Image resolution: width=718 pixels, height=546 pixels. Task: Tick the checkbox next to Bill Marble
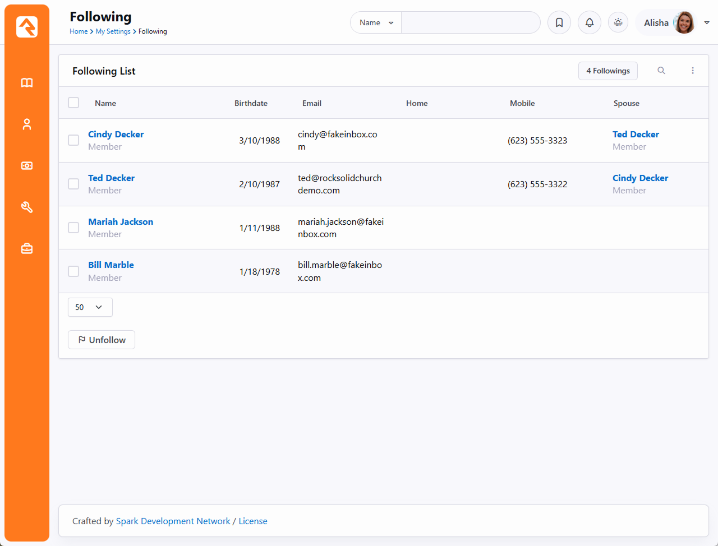(73, 271)
